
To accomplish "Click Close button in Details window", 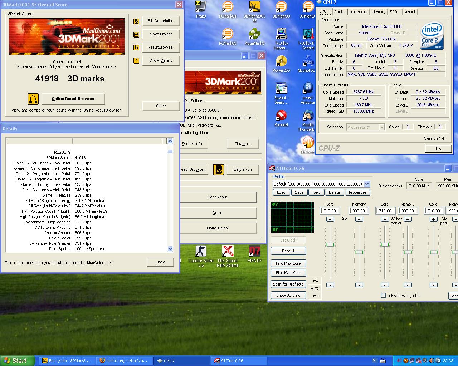I will point(160,262).
